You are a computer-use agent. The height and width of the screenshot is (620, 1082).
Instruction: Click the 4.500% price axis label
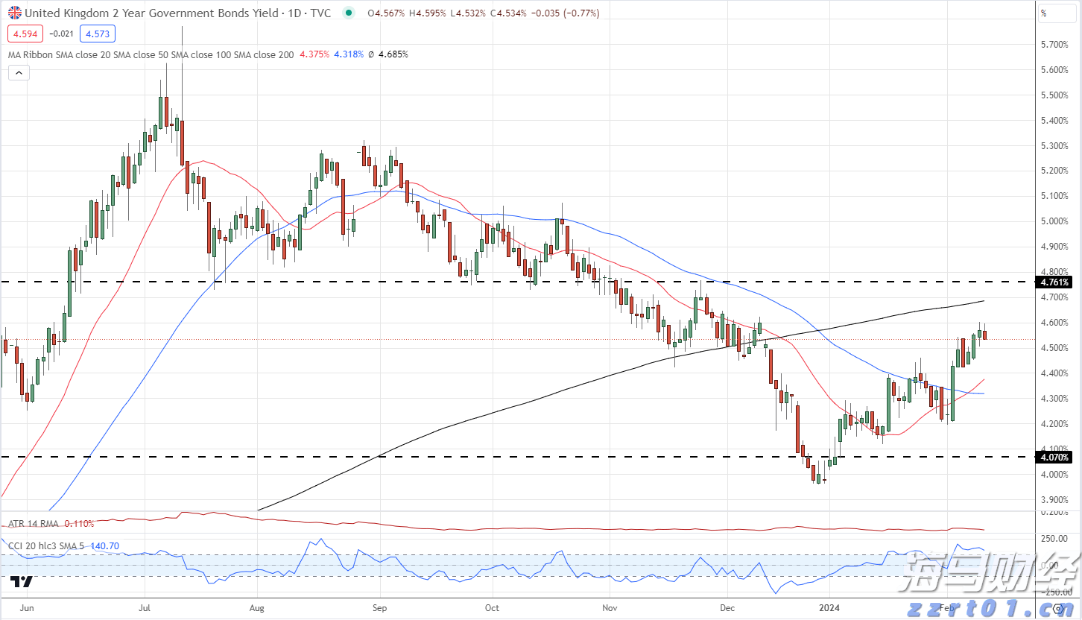pyautogui.click(x=1054, y=347)
